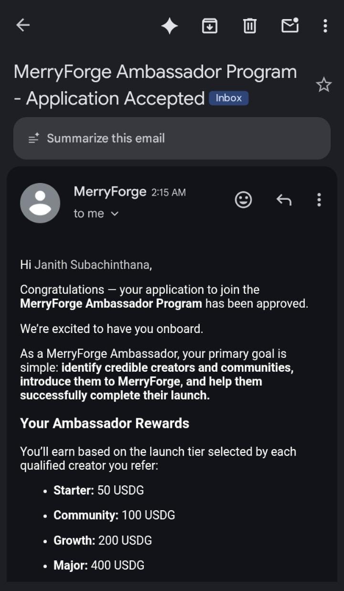
Task: Go back using the left arrow
Action: (23, 25)
